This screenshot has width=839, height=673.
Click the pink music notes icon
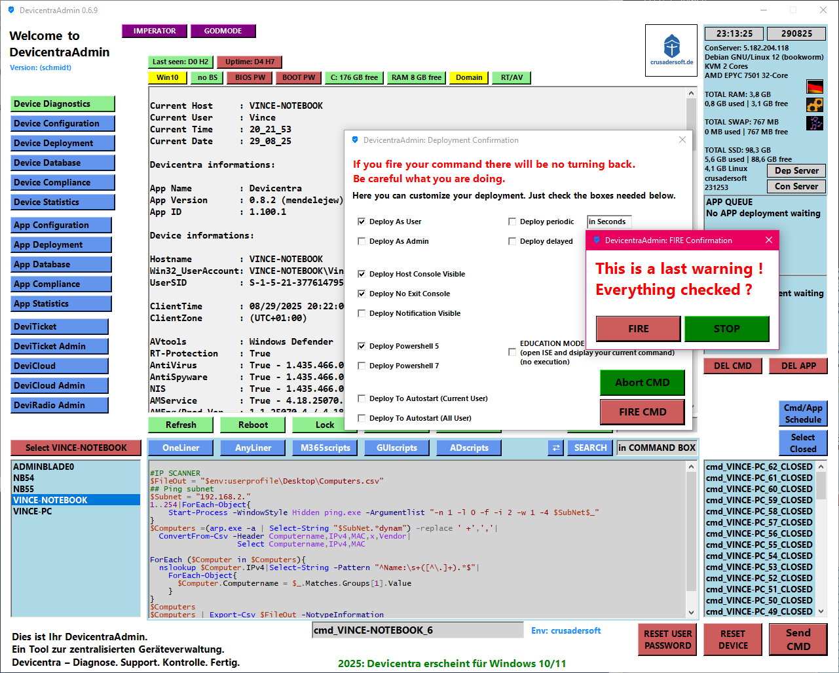click(815, 123)
